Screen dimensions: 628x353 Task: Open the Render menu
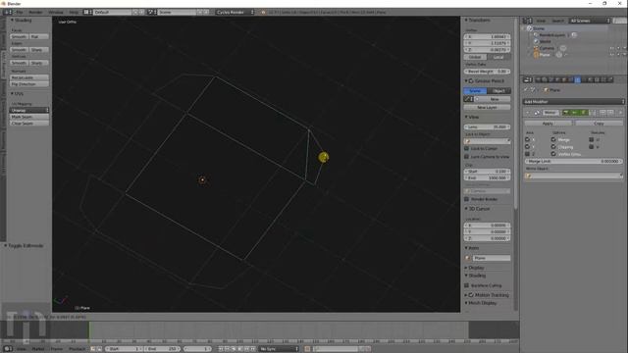(35, 12)
